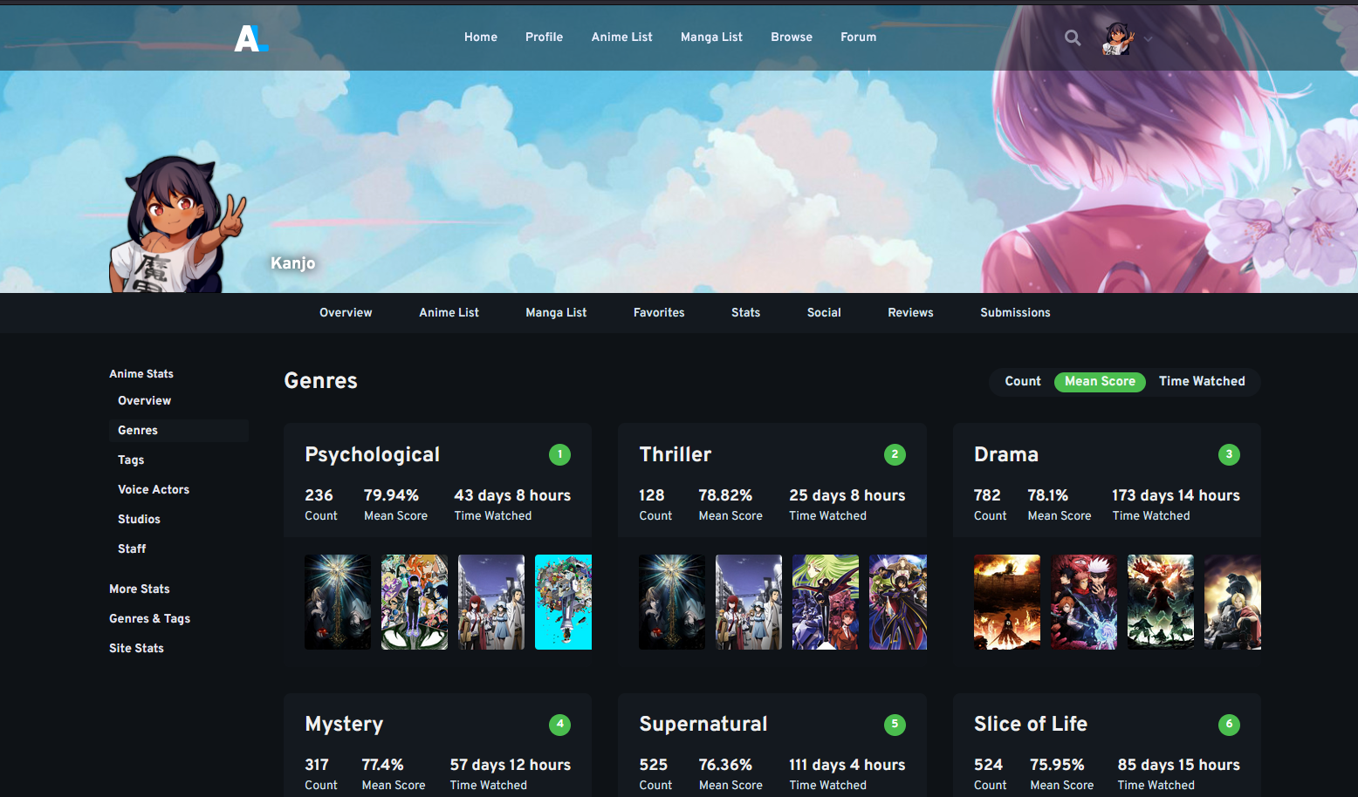Switch sorting to Time Watched
This screenshot has height=797, width=1358.
1202,381
